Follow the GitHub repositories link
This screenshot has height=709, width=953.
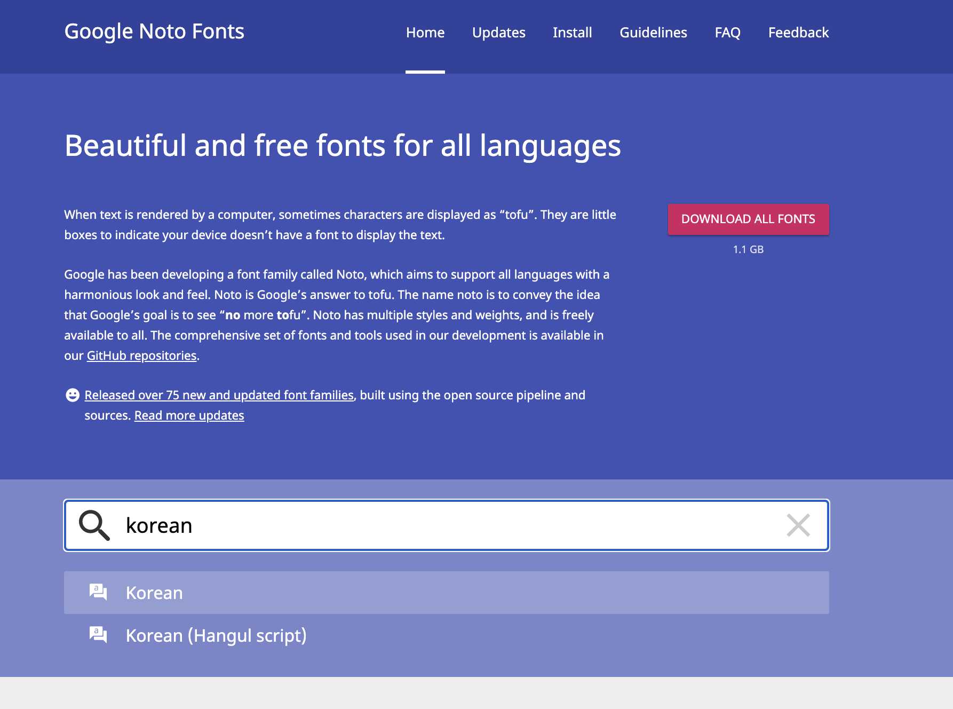click(142, 356)
